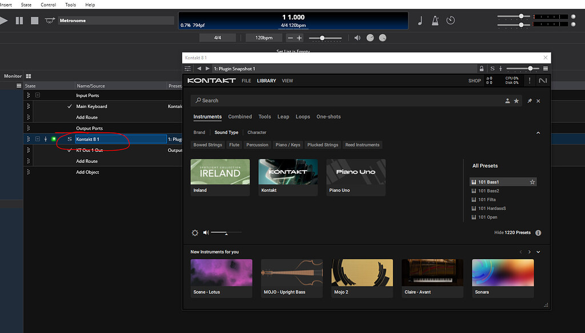Increase tempo with plus button

[x=299, y=38]
